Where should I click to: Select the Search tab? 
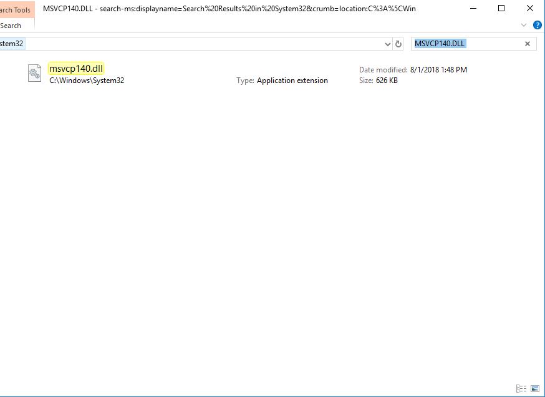click(11, 26)
